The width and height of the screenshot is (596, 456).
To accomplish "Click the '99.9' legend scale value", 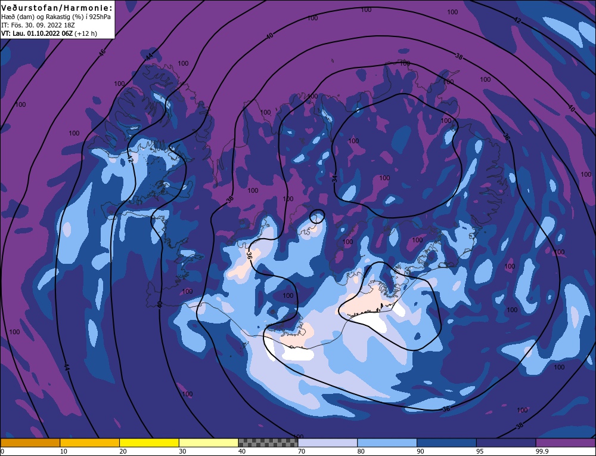I will pos(541,451).
